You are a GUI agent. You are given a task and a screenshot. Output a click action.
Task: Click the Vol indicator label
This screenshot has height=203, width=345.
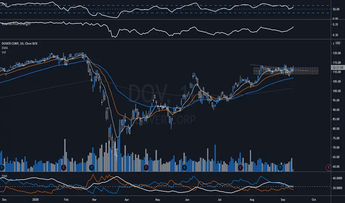[4, 52]
